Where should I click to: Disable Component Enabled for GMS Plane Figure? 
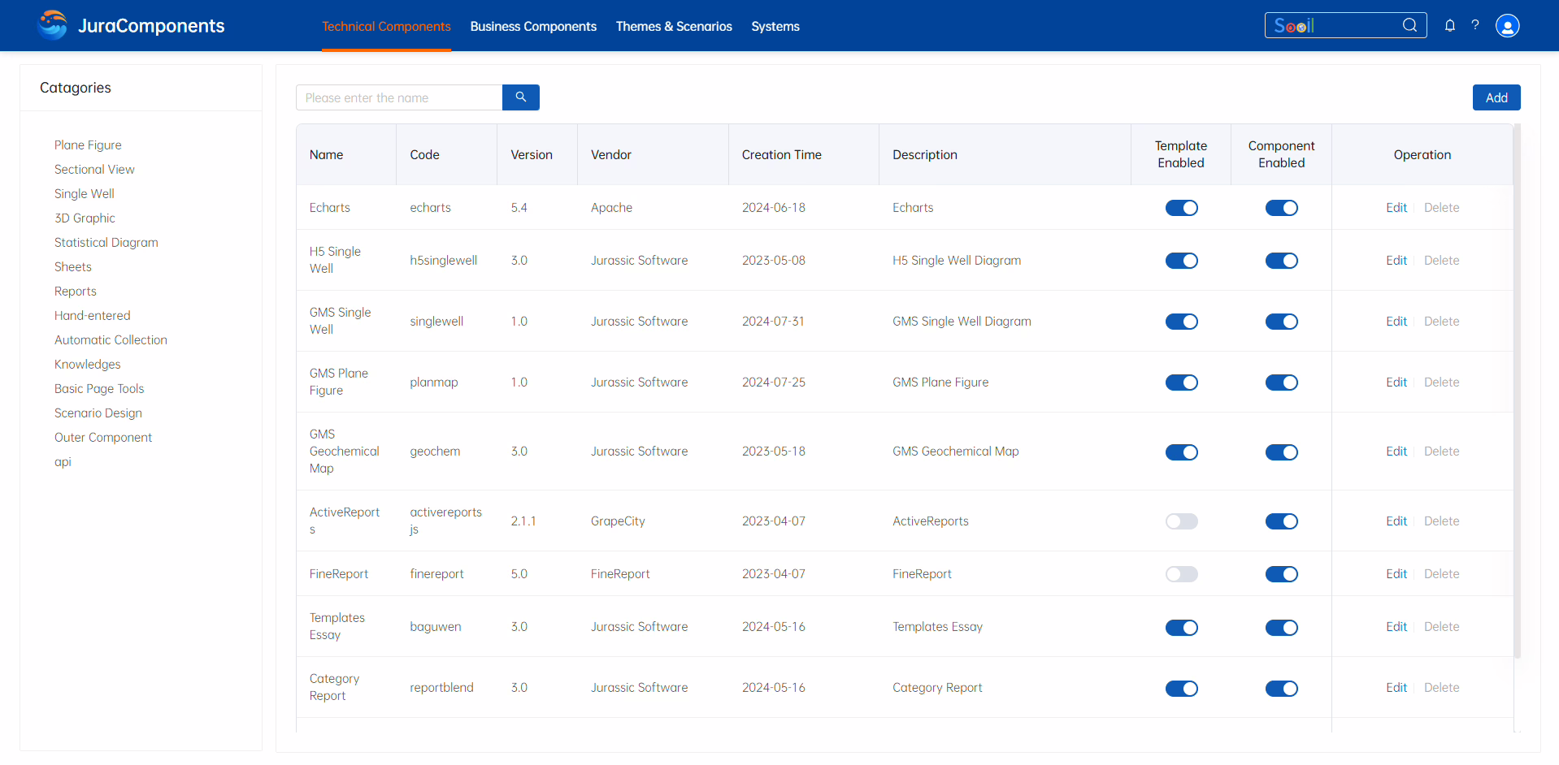tap(1281, 382)
